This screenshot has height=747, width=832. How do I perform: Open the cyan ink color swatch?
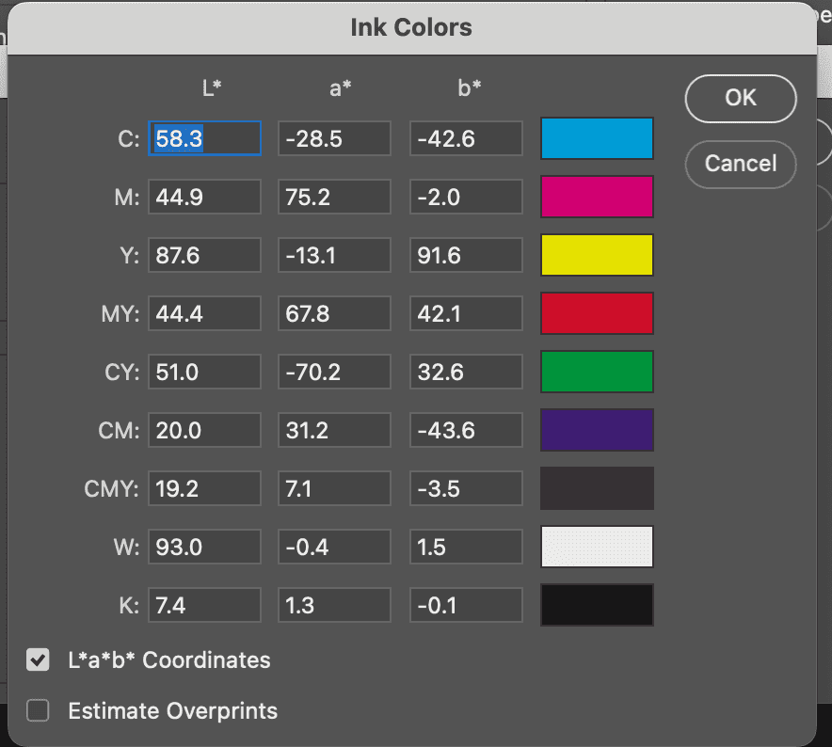pyautogui.click(x=597, y=138)
